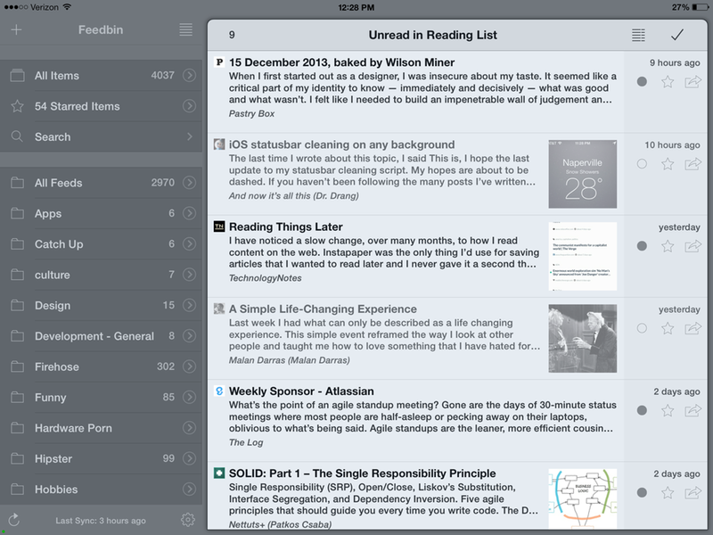Open the sidebar list view icon beside Feedbin

(185, 29)
